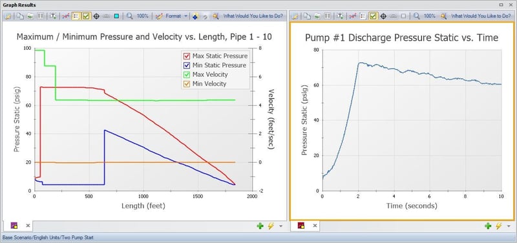Click the Velocity (feet/sec) axis label
Image resolution: width=517 pixels, height=243 pixels.
271,119
